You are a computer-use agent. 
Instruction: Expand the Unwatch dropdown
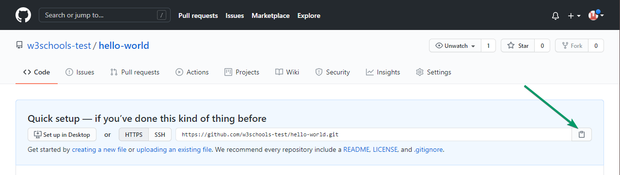pos(455,46)
